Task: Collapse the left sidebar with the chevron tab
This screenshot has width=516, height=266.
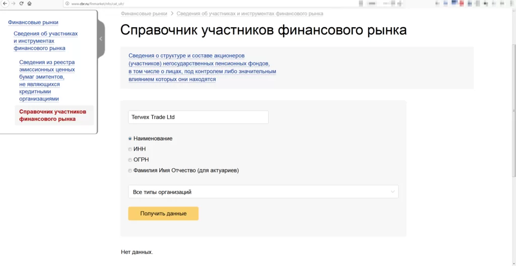Action: click(x=101, y=39)
